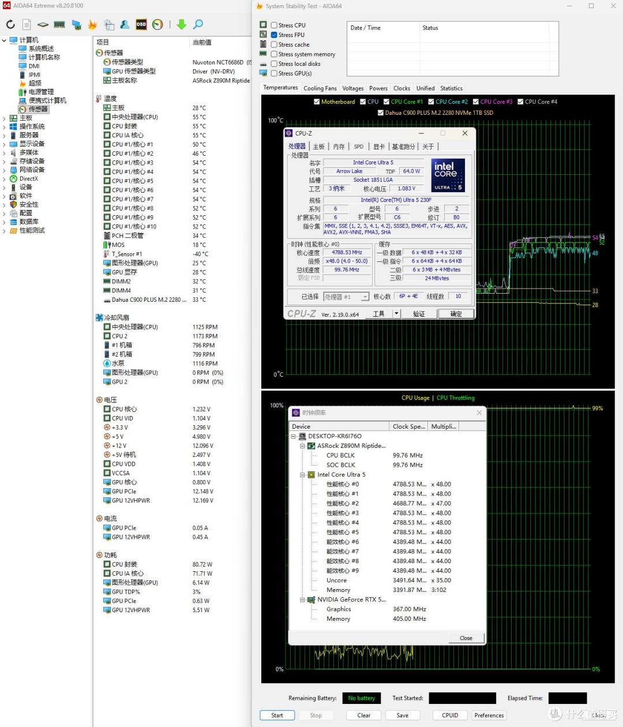Expand the 显示设备 tree node
Viewport: 623px width, 727px height.
coord(4,144)
